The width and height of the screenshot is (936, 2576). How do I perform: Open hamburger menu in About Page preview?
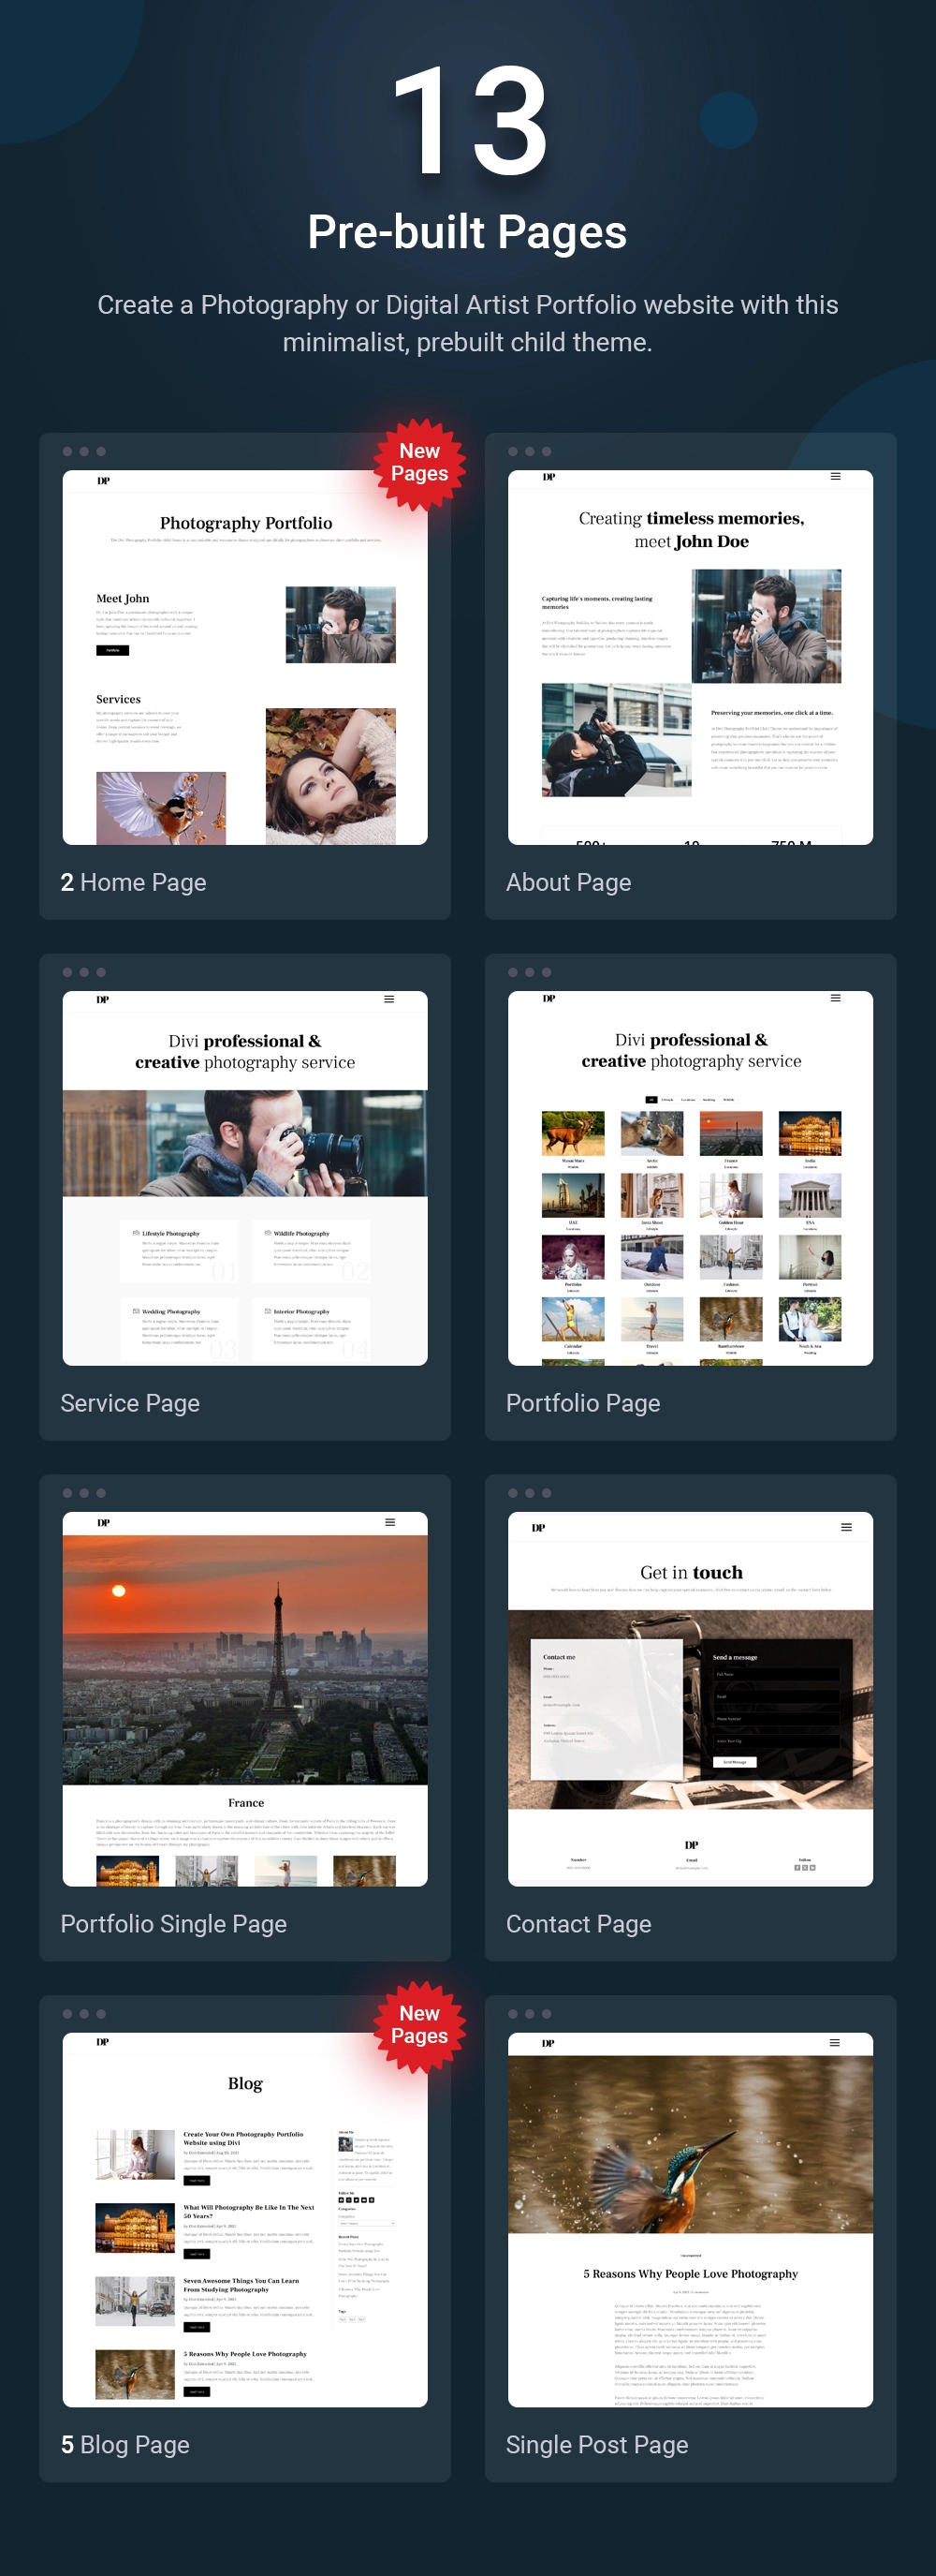[x=835, y=477]
